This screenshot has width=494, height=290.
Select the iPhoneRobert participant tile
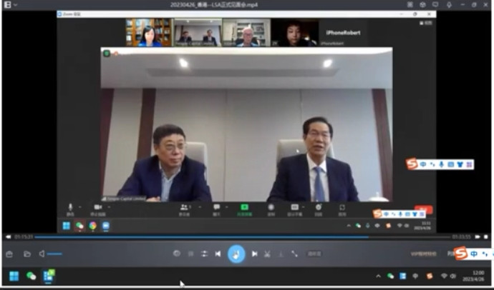pos(343,32)
